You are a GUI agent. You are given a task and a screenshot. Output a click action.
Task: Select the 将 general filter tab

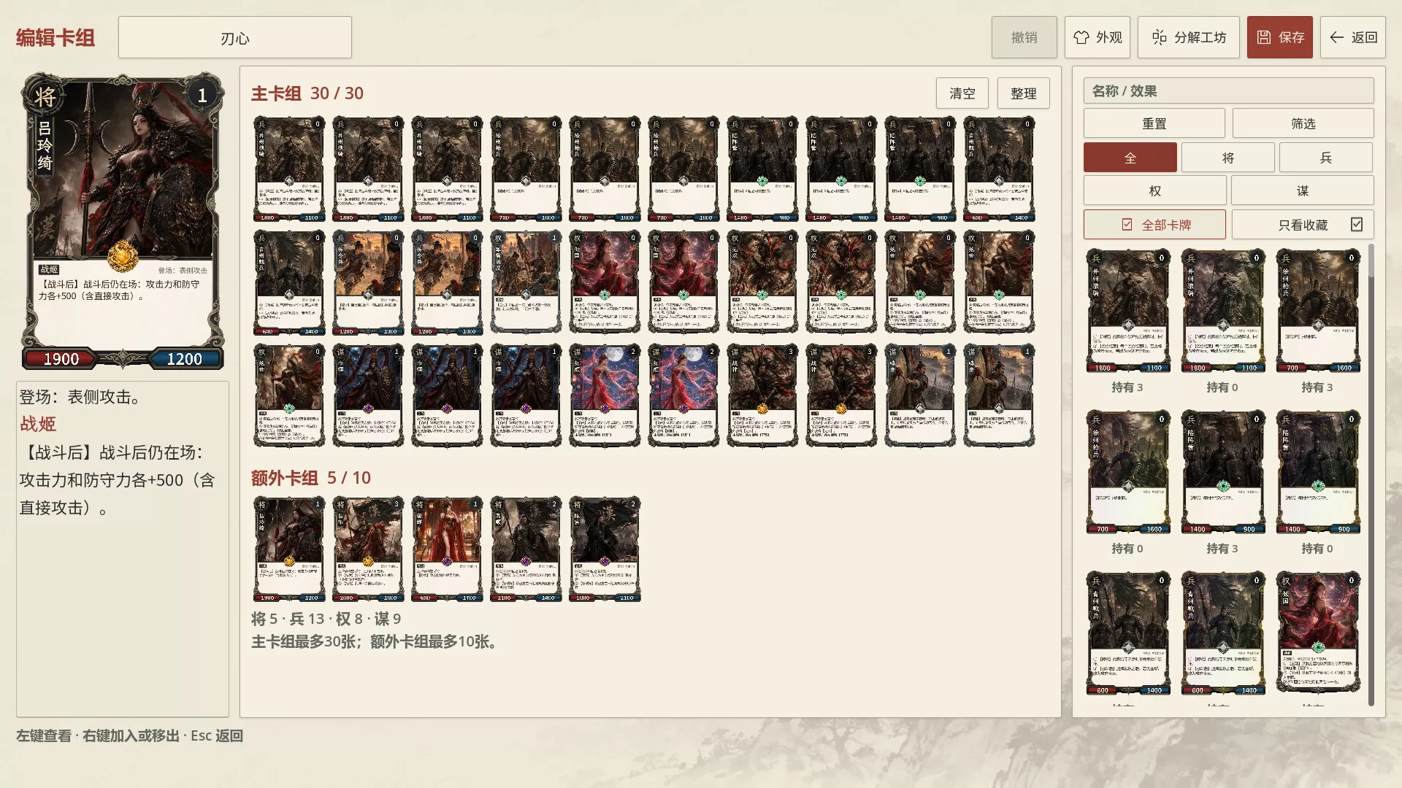click(1227, 158)
